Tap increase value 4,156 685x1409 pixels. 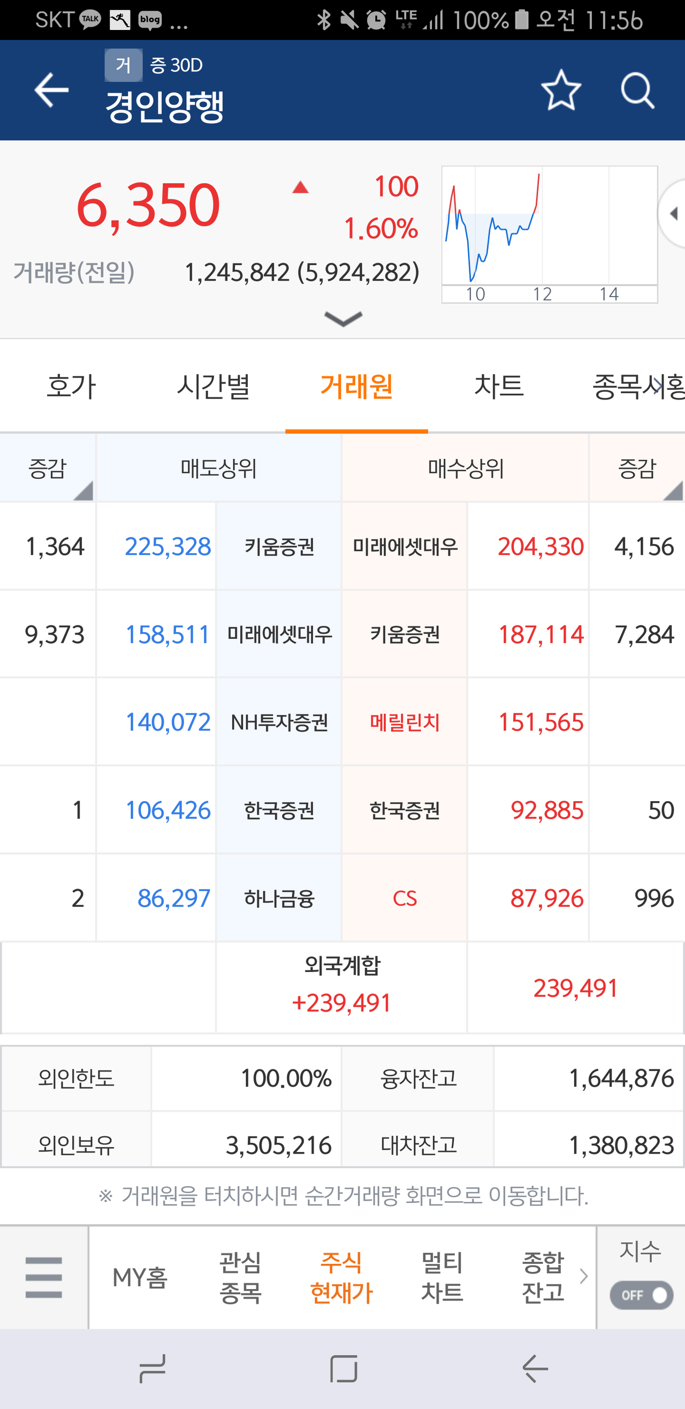[644, 546]
